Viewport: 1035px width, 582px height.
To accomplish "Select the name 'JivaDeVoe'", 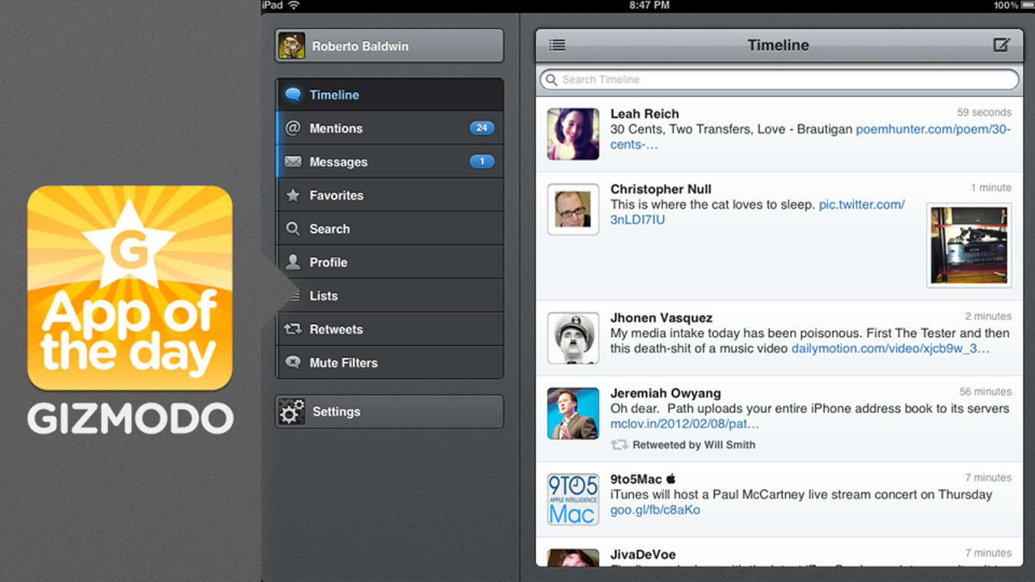I will [x=643, y=555].
